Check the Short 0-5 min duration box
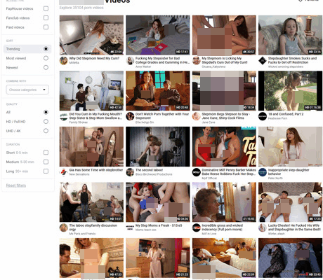This screenshot has width=323, height=280. [x=46, y=153]
